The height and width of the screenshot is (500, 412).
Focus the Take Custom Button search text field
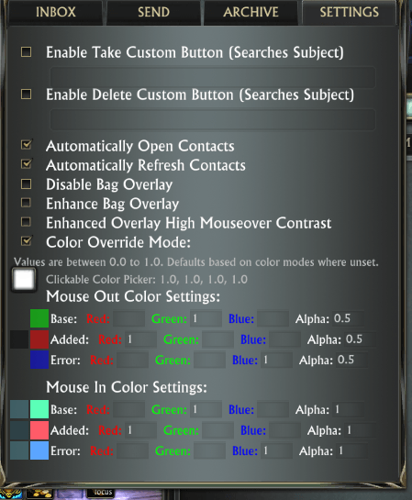[x=213, y=77]
